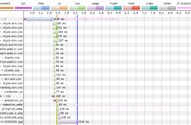Click the html legend color swatch
Screen dimensions: 191x125
41,8
